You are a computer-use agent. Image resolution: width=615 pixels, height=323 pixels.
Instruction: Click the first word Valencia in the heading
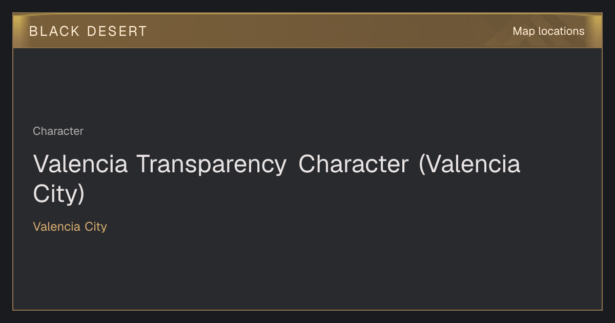tap(80, 165)
